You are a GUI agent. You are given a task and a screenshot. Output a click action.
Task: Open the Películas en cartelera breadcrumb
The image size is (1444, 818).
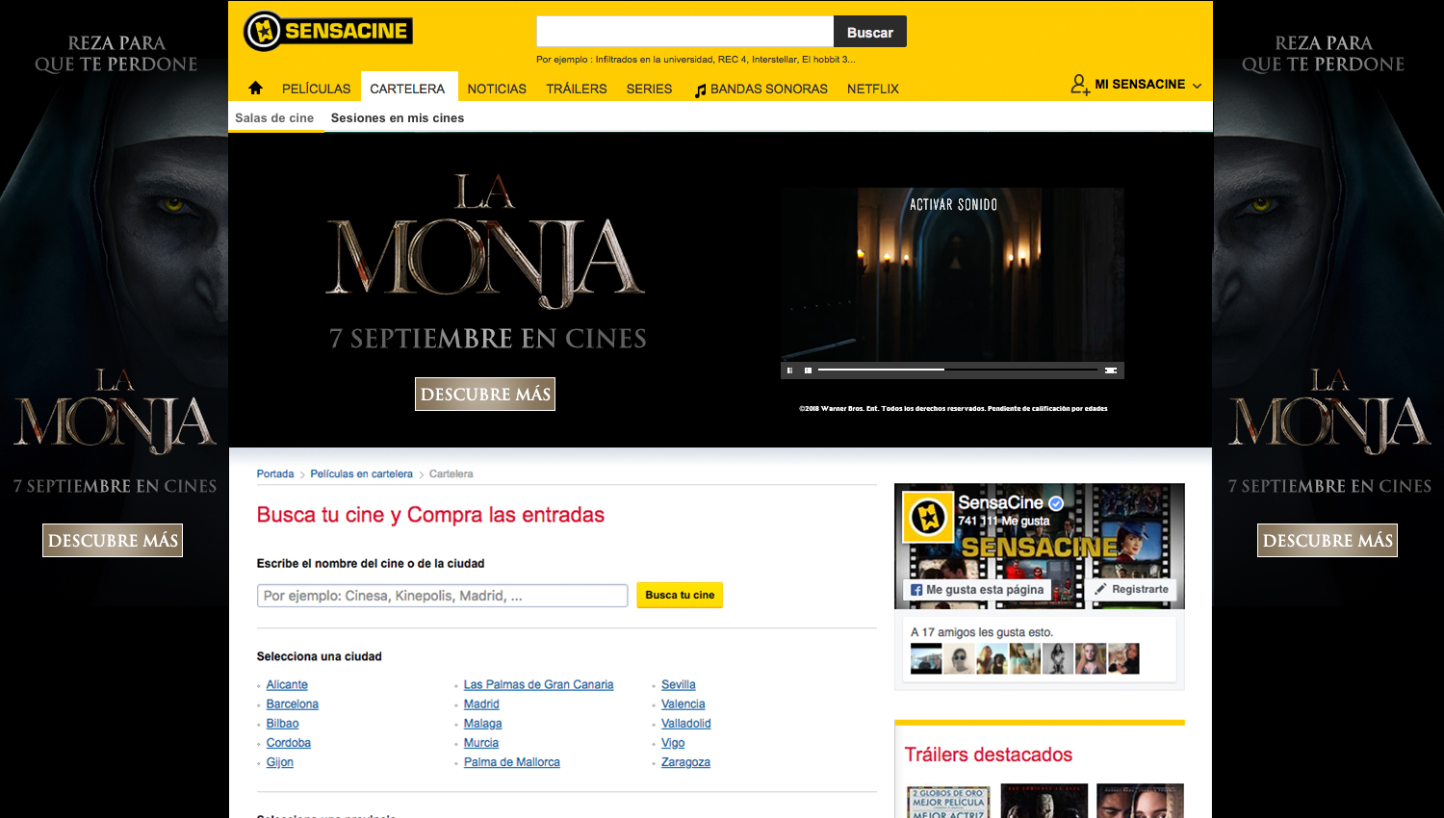pyautogui.click(x=361, y=473)
